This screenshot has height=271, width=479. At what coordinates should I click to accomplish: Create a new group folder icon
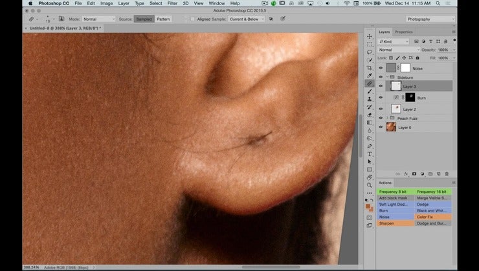[430, 174]
